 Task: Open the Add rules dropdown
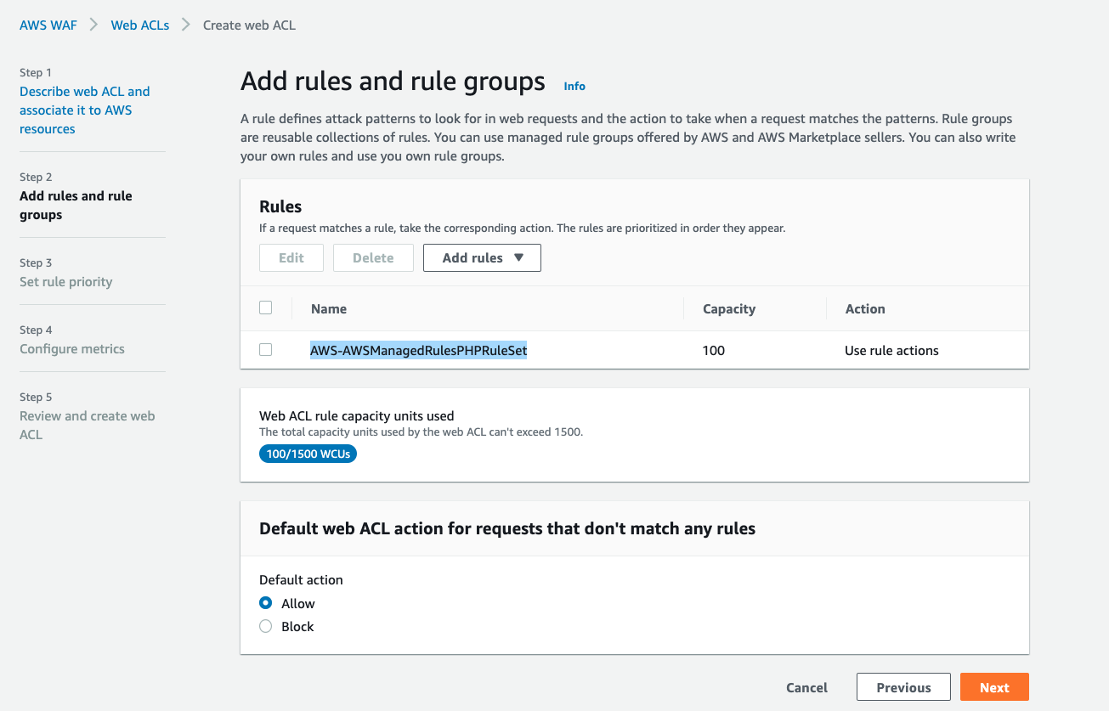482,258
